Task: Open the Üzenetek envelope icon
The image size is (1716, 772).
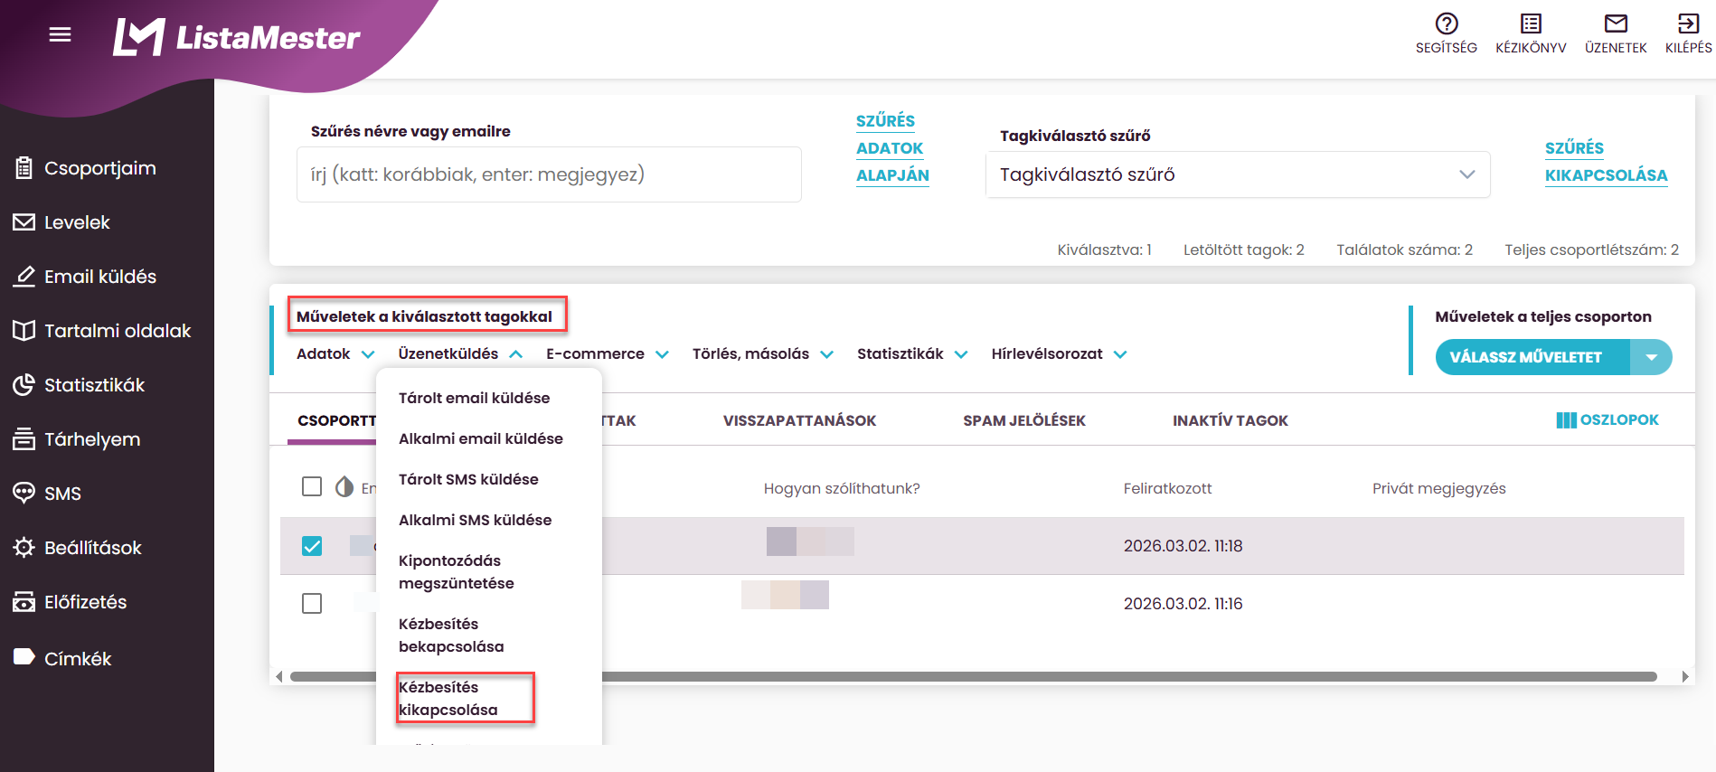Action: point(1616,24)
